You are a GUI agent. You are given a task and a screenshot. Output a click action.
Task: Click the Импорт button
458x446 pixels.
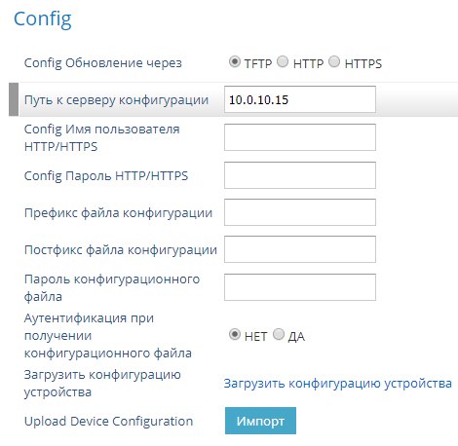(260, 421)
